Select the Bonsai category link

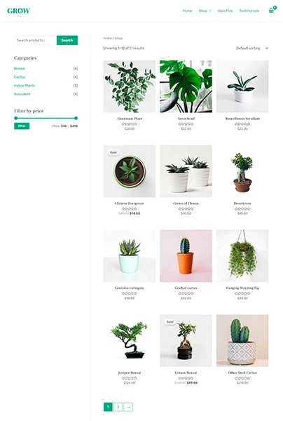[20, 69]
